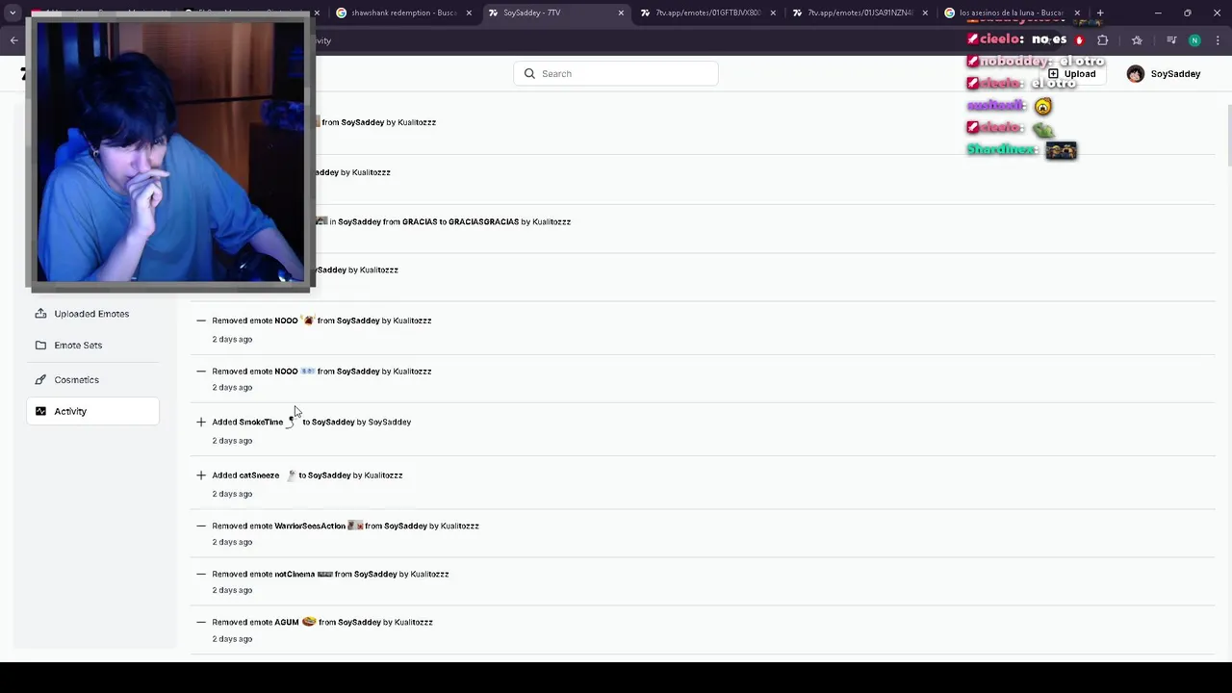Open the SoySaddey username link in header
The width and height of the screenshot is (1232, 693).
click(1175, 74)
